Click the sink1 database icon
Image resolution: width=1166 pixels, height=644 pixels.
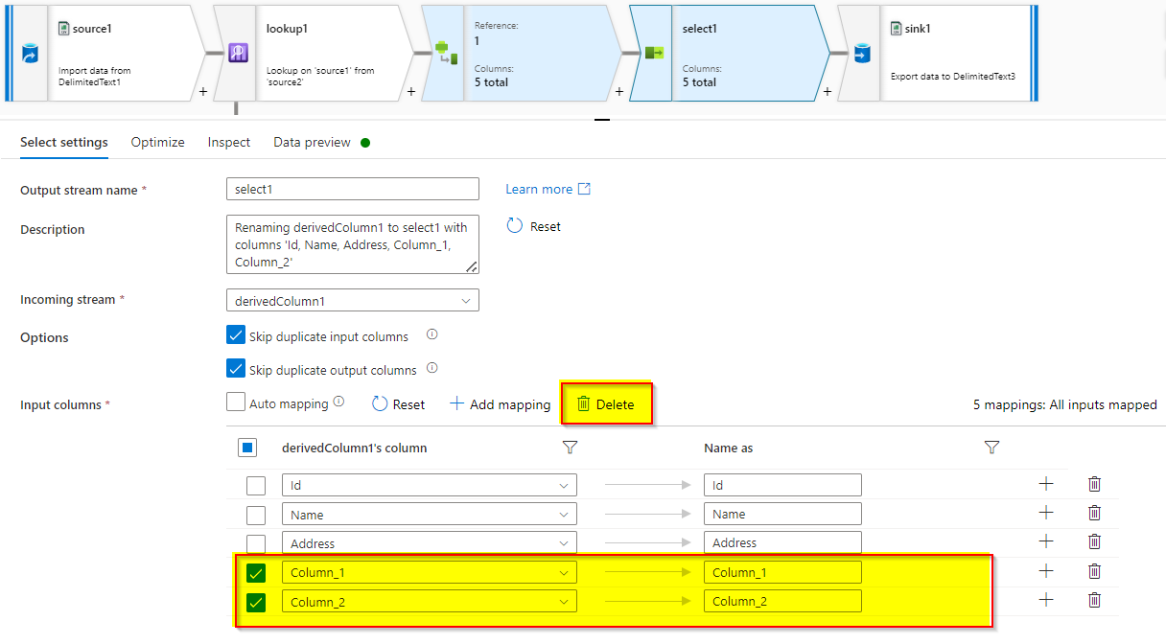coord(862,54)
